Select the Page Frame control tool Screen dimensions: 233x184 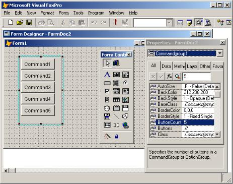click(116, 108)
